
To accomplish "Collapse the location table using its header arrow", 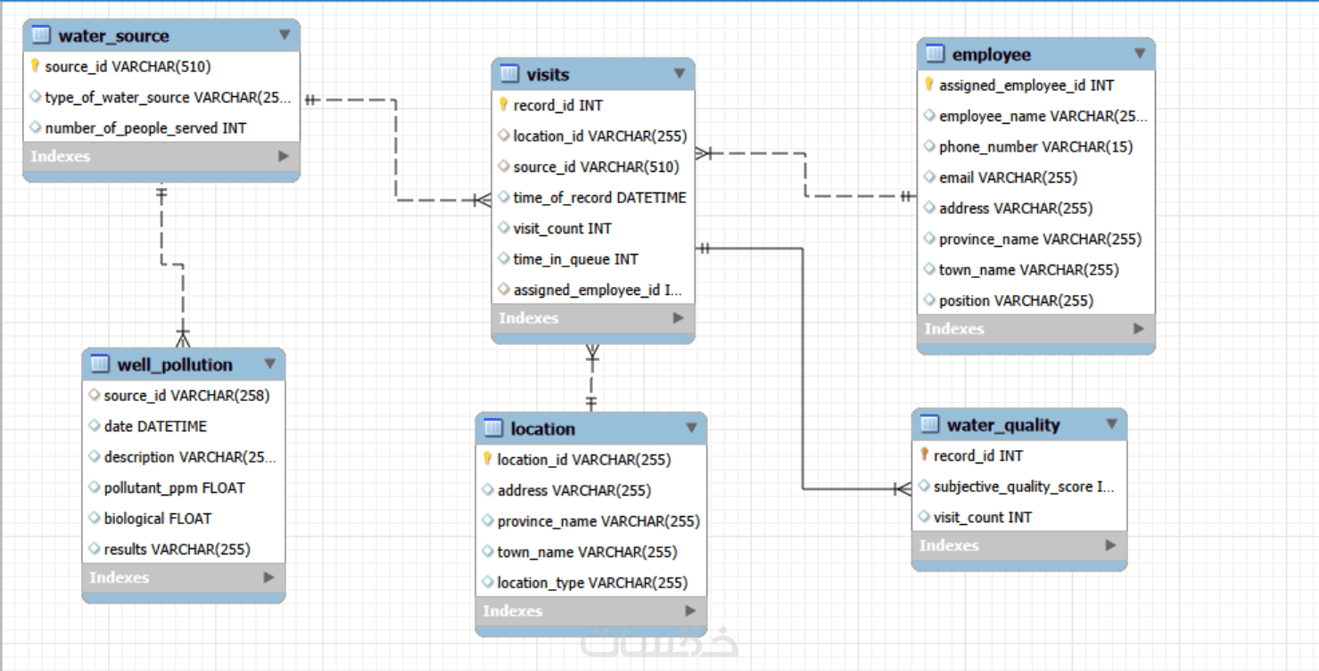I will point(691,429).
